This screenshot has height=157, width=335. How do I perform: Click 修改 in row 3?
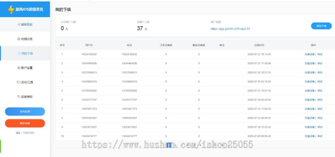(x=320, y=73)
